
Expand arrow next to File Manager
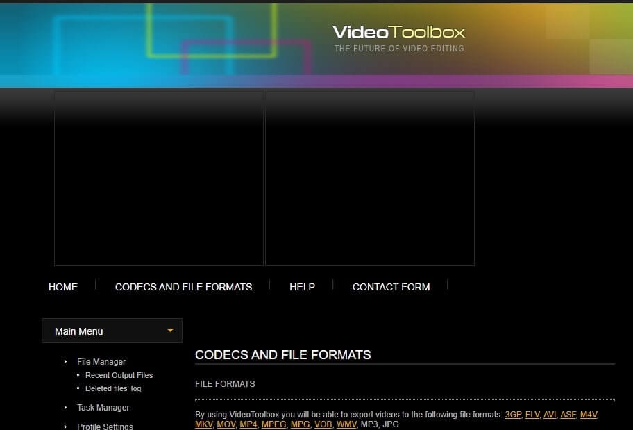[65, 362]
